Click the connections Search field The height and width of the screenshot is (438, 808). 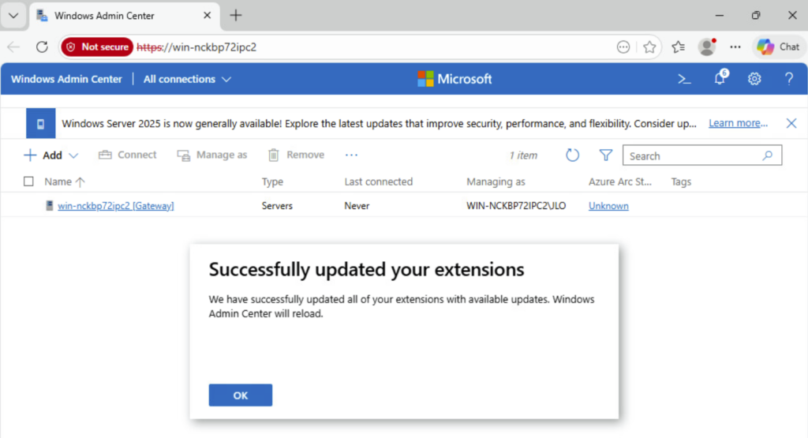[693, 156]
